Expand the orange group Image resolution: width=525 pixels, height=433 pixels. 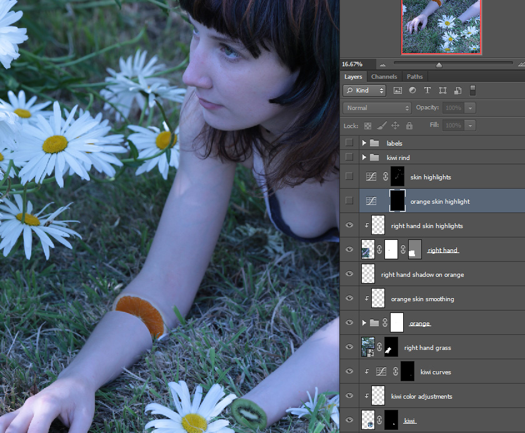(364, 322)
